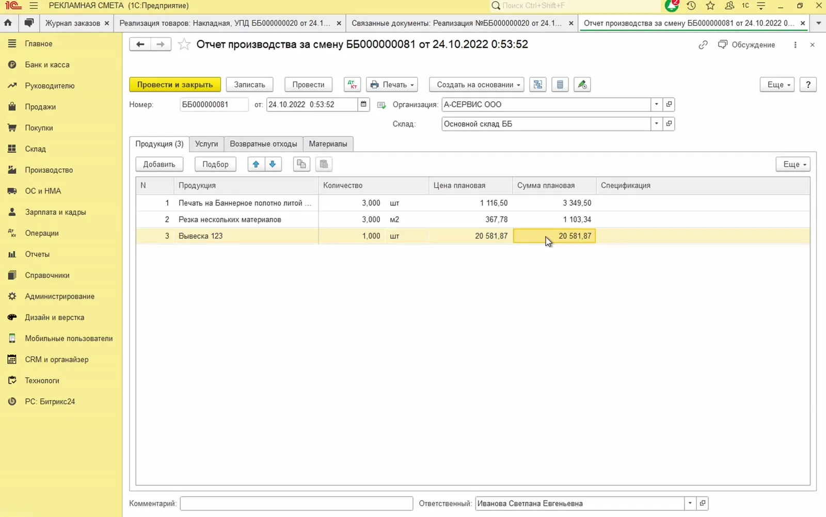Screen dimensions: 826x517
Task: Move row down with blue arrow
Action: point(273,164)
